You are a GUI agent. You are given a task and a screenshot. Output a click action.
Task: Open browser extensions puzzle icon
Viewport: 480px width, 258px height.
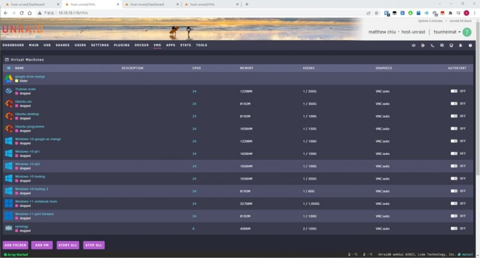coord(450,13)
